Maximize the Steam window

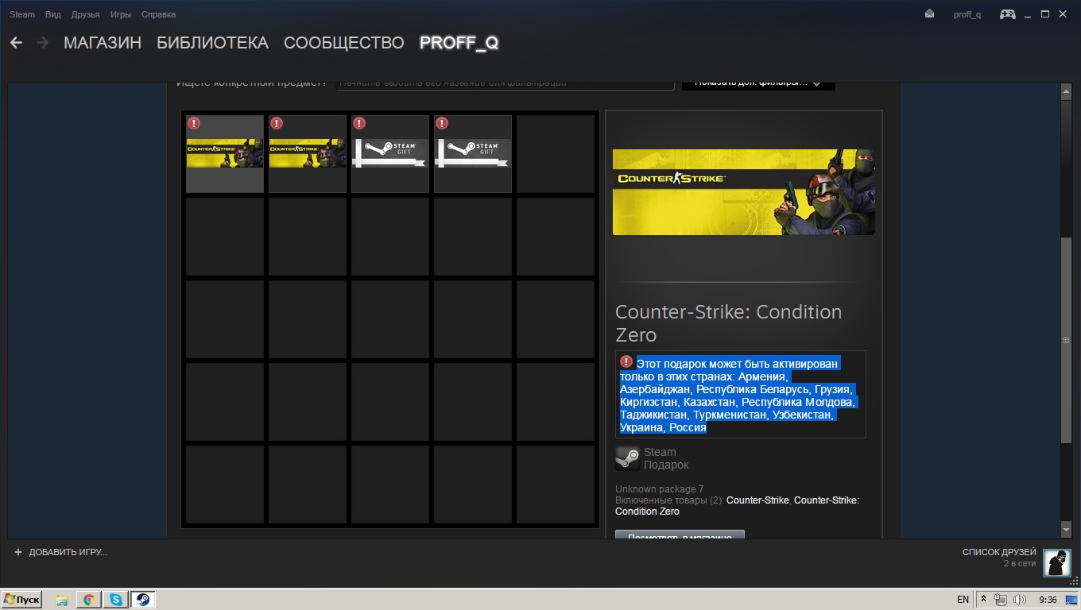[x=1045, y=14]
